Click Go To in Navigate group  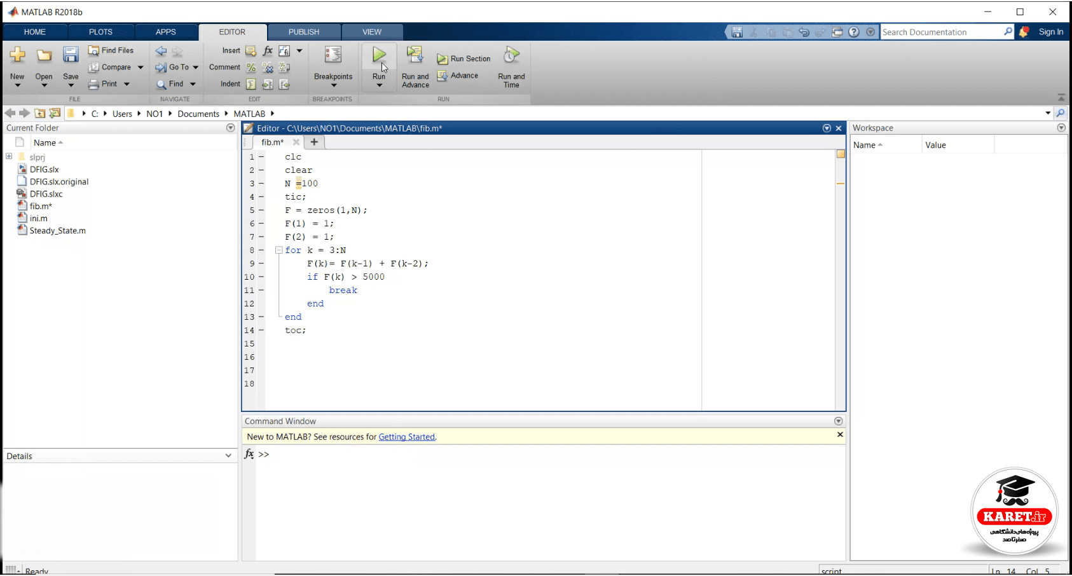[x=173, y=67]
